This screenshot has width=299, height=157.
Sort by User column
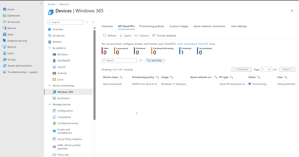tap(283, 77)
